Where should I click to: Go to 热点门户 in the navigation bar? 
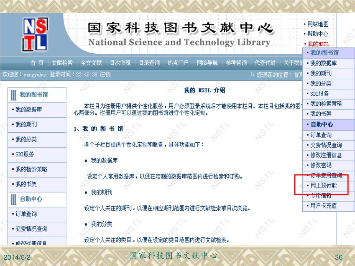(x=178, y=63)
